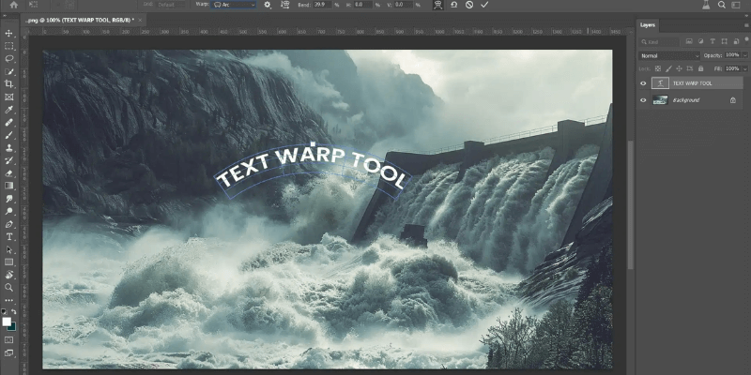The width and height of the screenshot is (751, 375).
Task: Commit the warp with the checkmark
Action: tap(484, 5)
